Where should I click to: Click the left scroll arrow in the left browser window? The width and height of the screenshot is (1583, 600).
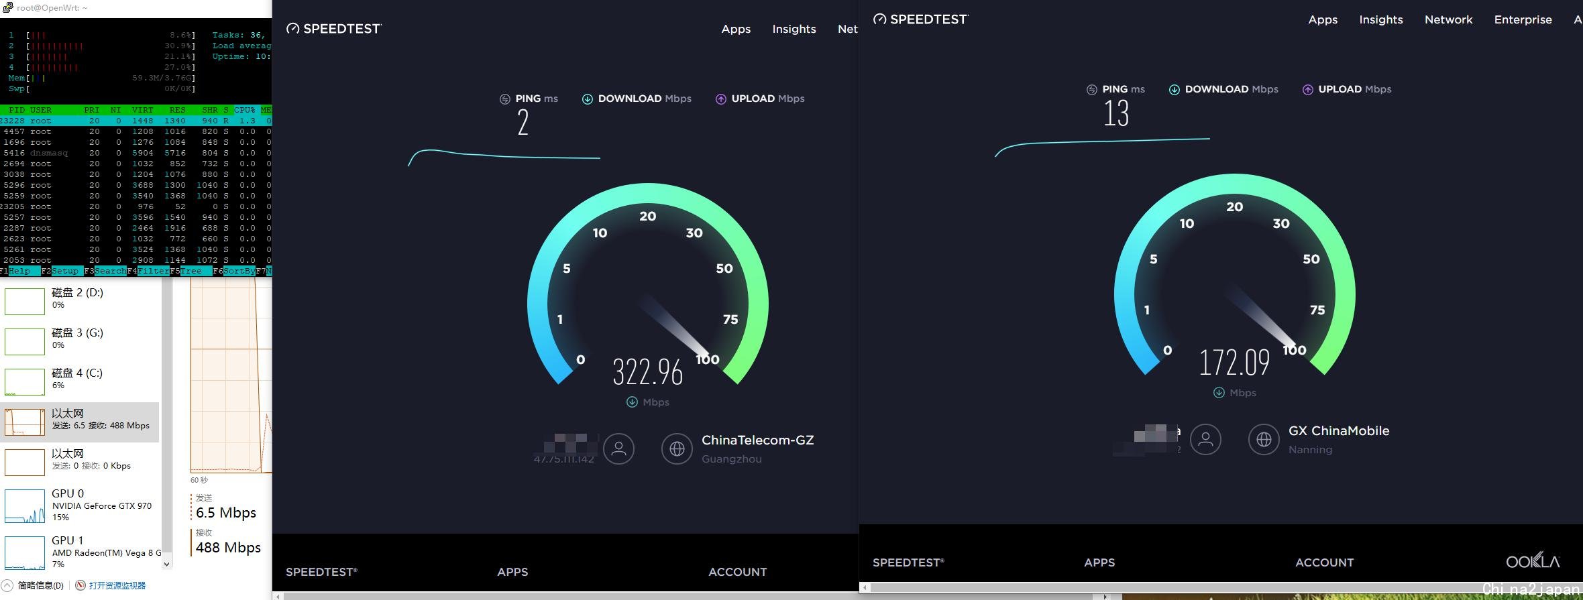pos(278,596)
